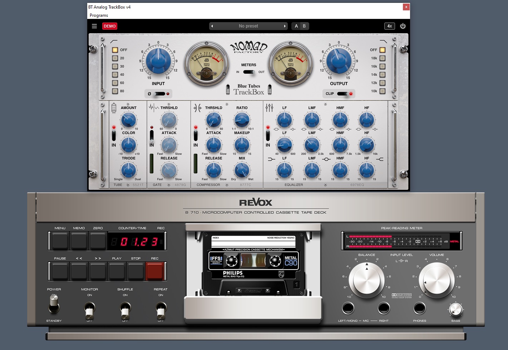Go to next preset arrow

[x=285, y=26]
